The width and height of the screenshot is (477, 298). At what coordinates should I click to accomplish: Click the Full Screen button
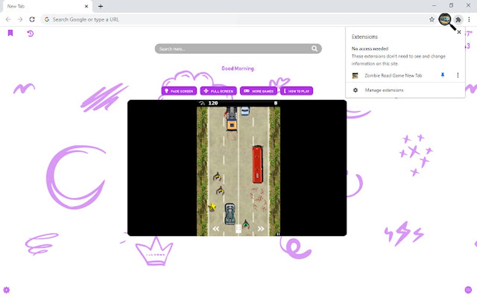(218, 91)
